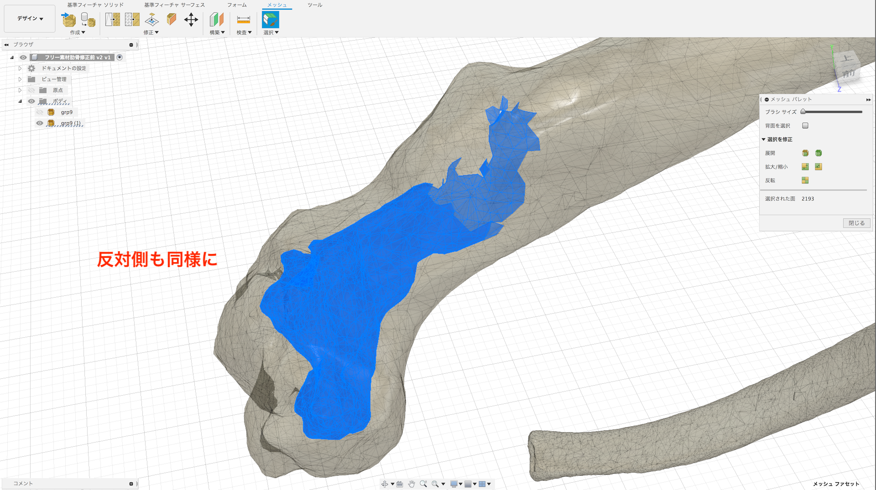This screenshot has width=876, height=490.
Task: Click the activate component radio button
Action: click(x=120, y=57)
